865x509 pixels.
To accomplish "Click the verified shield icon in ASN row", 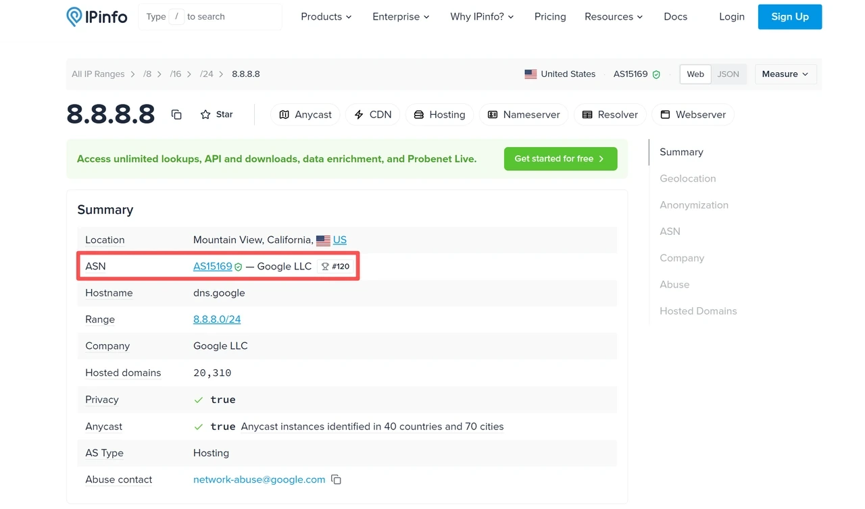I will [238, 267].
